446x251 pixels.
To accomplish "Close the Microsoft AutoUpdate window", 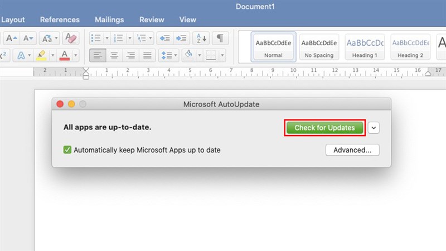I will click(60, 104).
